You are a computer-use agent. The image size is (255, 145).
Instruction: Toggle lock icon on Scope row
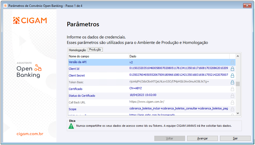(x=232, y=109)
